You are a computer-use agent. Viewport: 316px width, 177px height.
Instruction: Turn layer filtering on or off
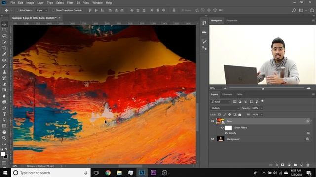pos(262,101)
